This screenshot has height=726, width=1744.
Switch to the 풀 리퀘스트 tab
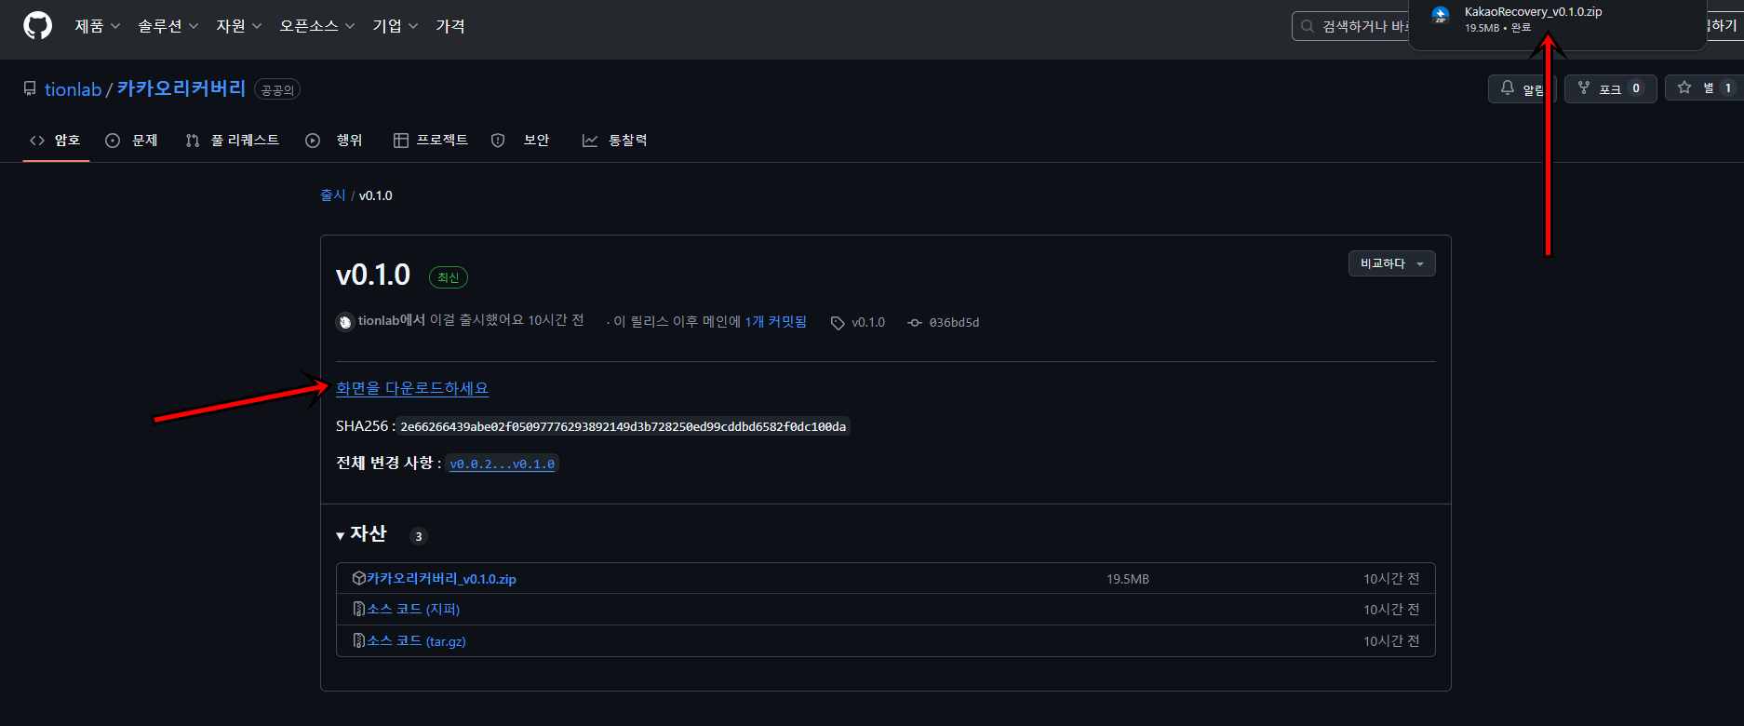click(233, 141)
